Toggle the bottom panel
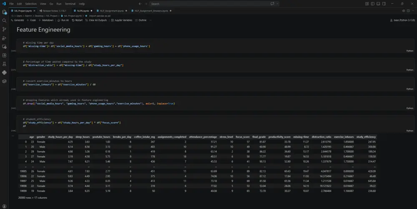 coord(378,4)
